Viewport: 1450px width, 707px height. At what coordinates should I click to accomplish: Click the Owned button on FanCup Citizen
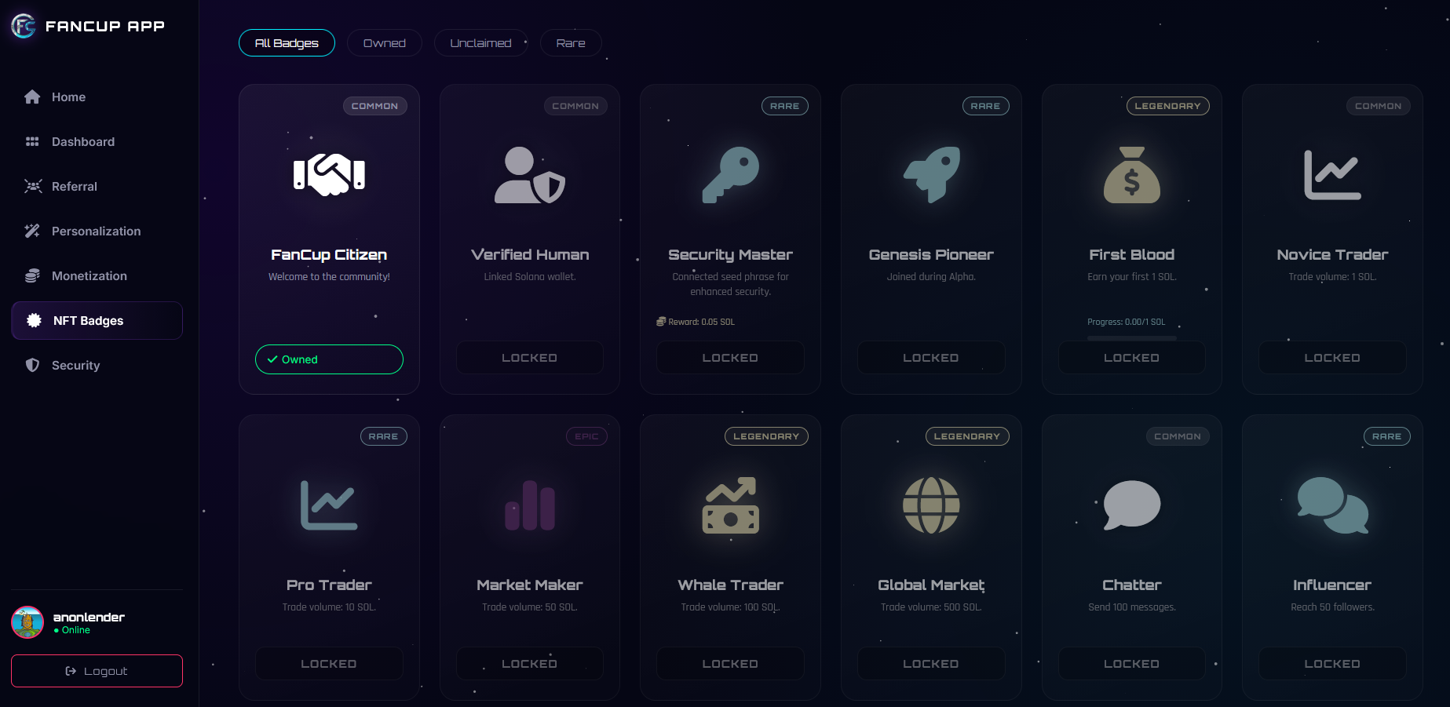(329, 359)
